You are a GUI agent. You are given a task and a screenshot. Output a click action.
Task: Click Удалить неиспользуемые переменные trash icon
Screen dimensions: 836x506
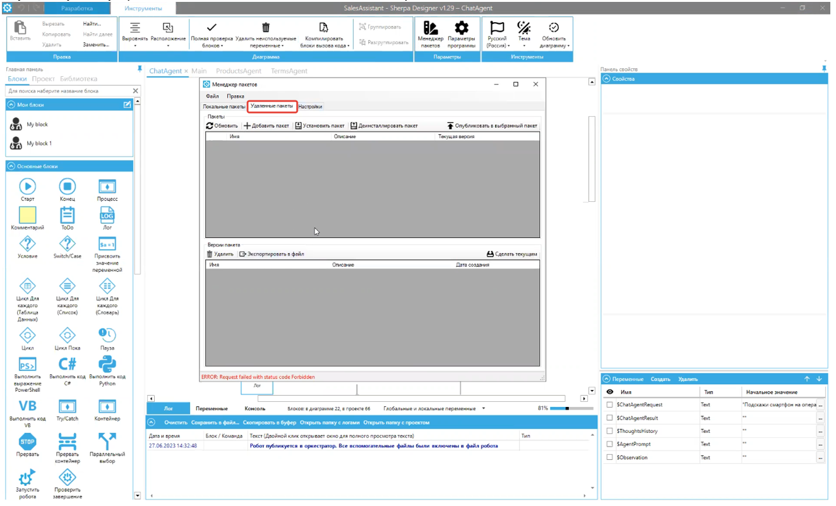click(266, 28)
